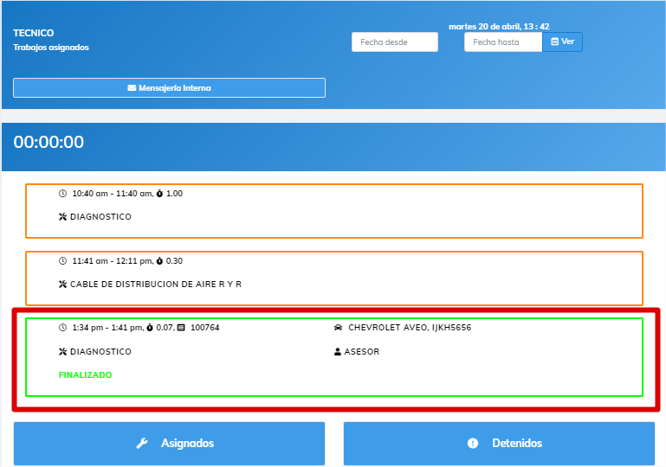This screenshot has width=666, height=467.
Task: Click the exclamation icon on the Detenidos button
Action: pyautogui.click(x=473, y=444)
